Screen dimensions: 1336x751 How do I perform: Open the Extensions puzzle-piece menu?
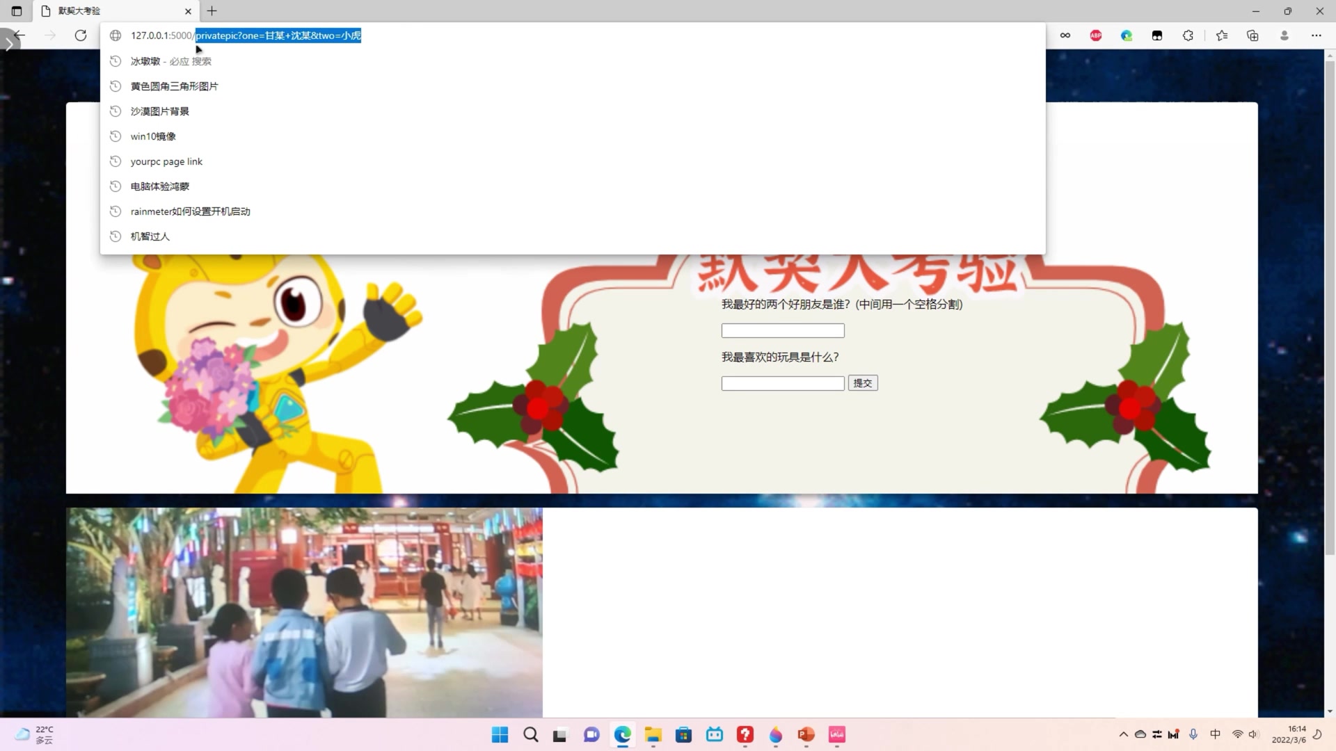[1188, 35]
